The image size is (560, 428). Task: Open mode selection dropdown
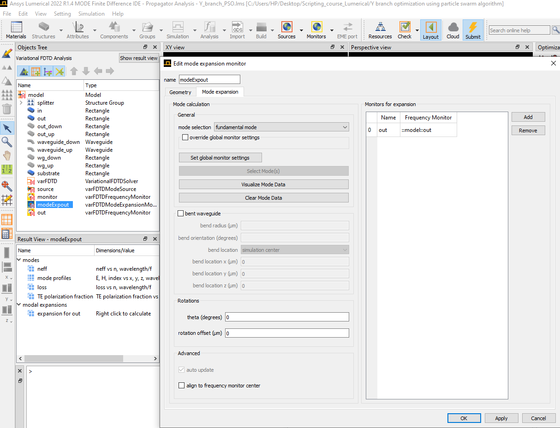281,127
